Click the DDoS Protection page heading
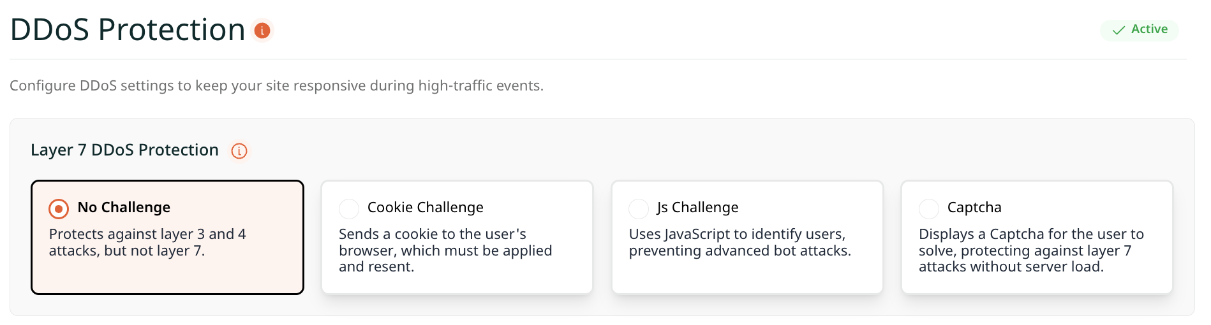Screen dimensions: 1211x325 128,30
